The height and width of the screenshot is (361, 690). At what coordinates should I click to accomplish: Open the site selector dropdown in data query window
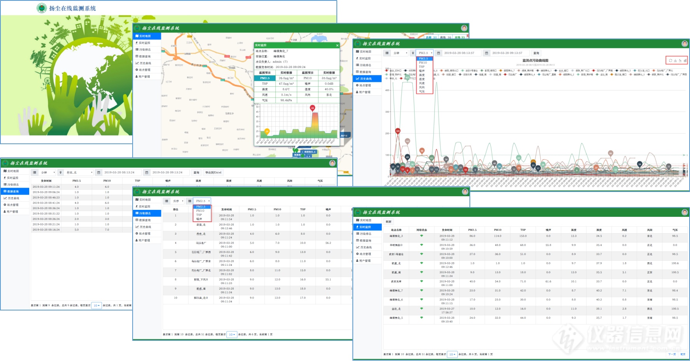coord(79,173)
